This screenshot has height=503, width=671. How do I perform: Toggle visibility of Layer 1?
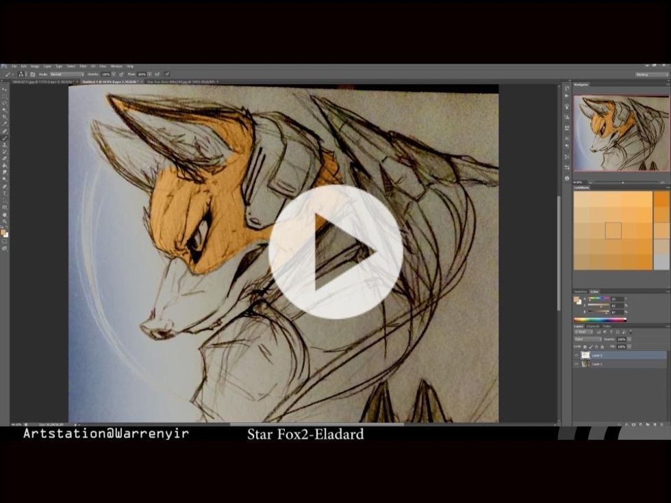[x=576, y=364]
